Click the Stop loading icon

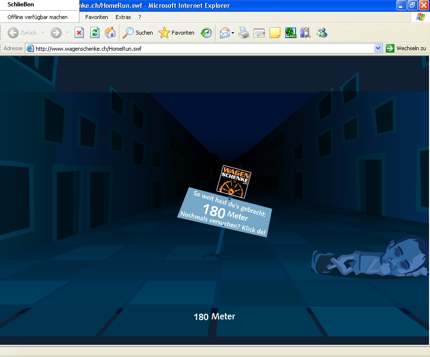[x=79, y=33]
